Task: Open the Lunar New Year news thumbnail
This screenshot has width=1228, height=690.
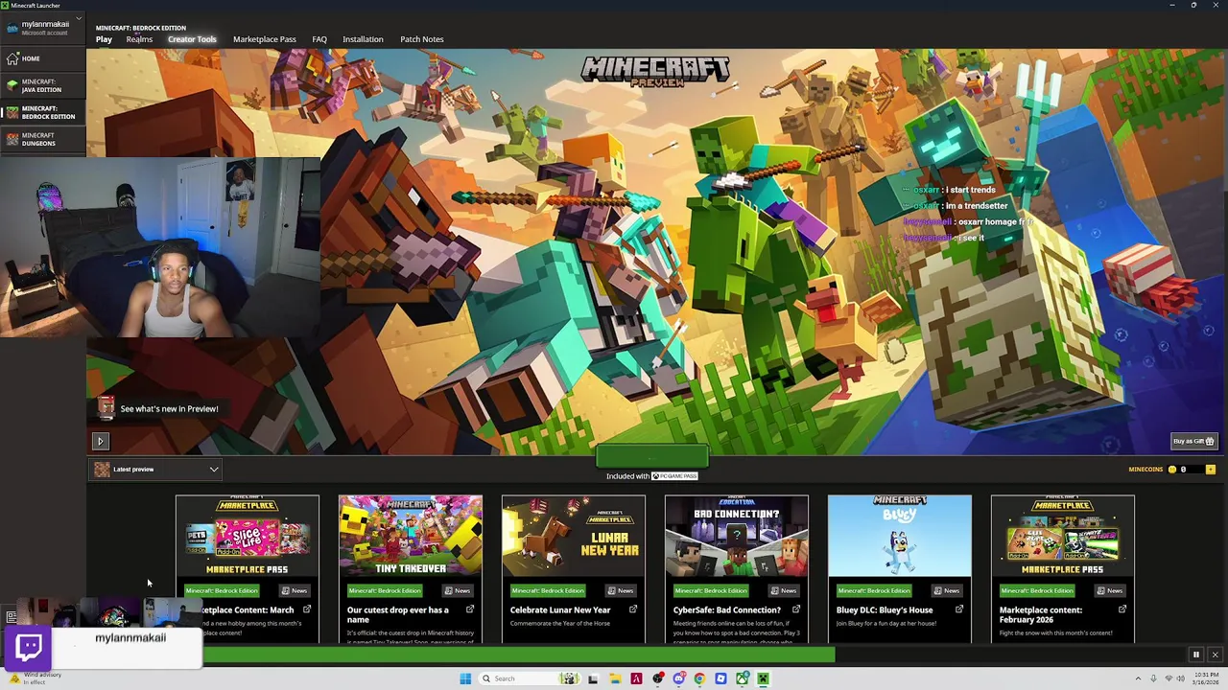Action: pos(574,536)
